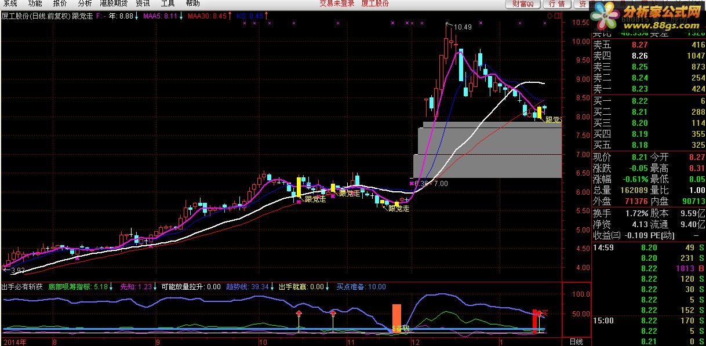
Task: Click the 底部吸筹指标: 5.18 label
Action: 78,286
